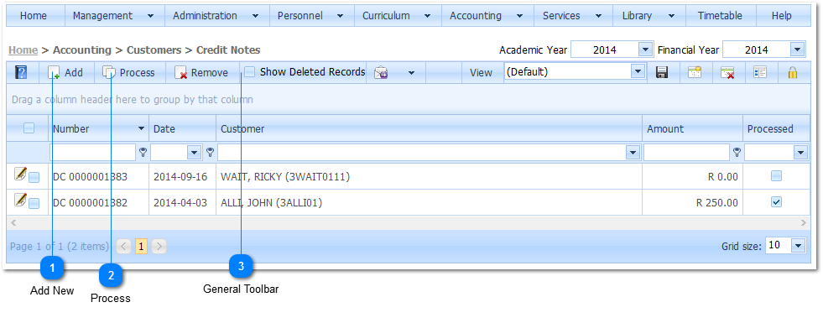Click Date filter condition icon
This screenshot has width=823, height=318.
tap(210, 153)
